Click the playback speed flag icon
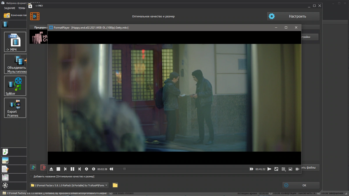Image resolution: width=349 pixels, height=196 pixels. (x=269, y=169)
